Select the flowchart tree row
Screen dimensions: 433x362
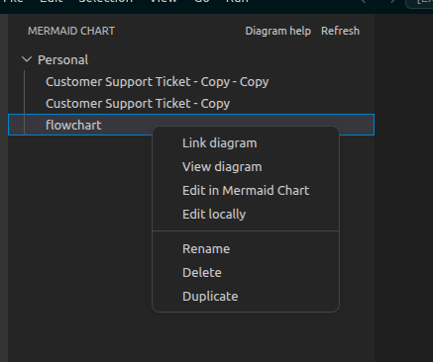tap(191, 125)
